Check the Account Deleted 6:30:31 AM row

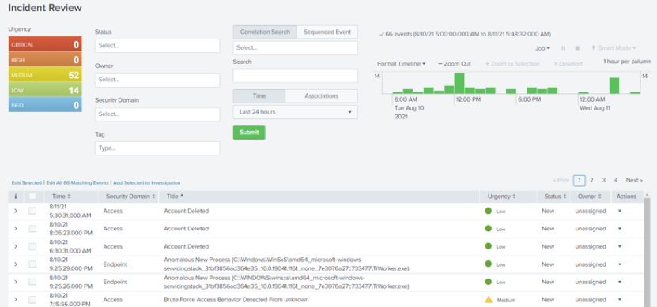[x=32, y=246]
